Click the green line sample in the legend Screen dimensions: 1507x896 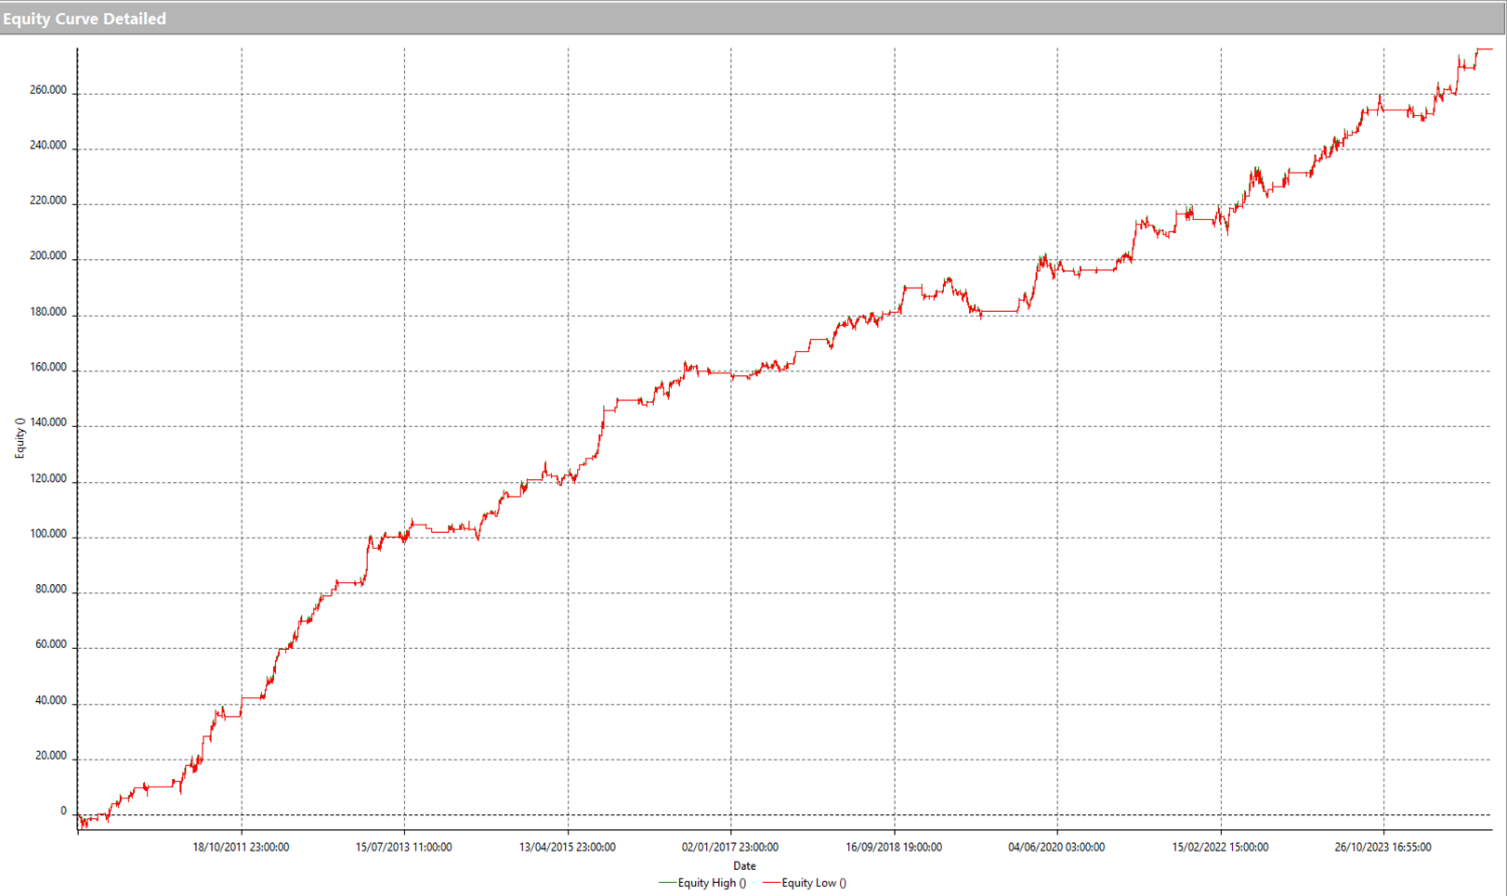(x=667, y=883)
